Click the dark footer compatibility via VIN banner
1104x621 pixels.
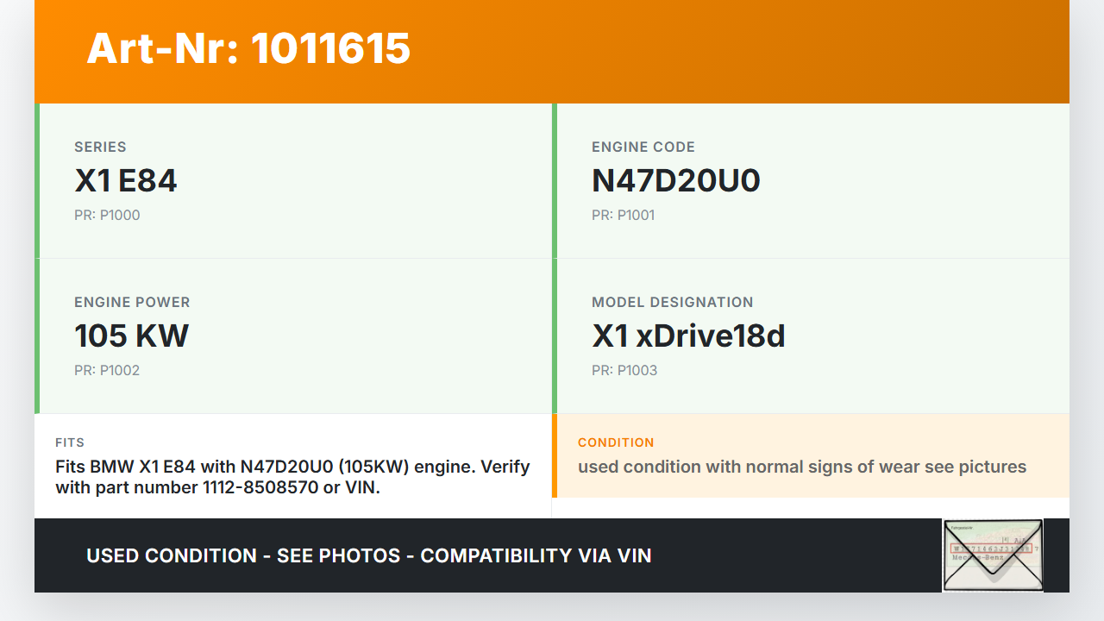pos(369,555)
